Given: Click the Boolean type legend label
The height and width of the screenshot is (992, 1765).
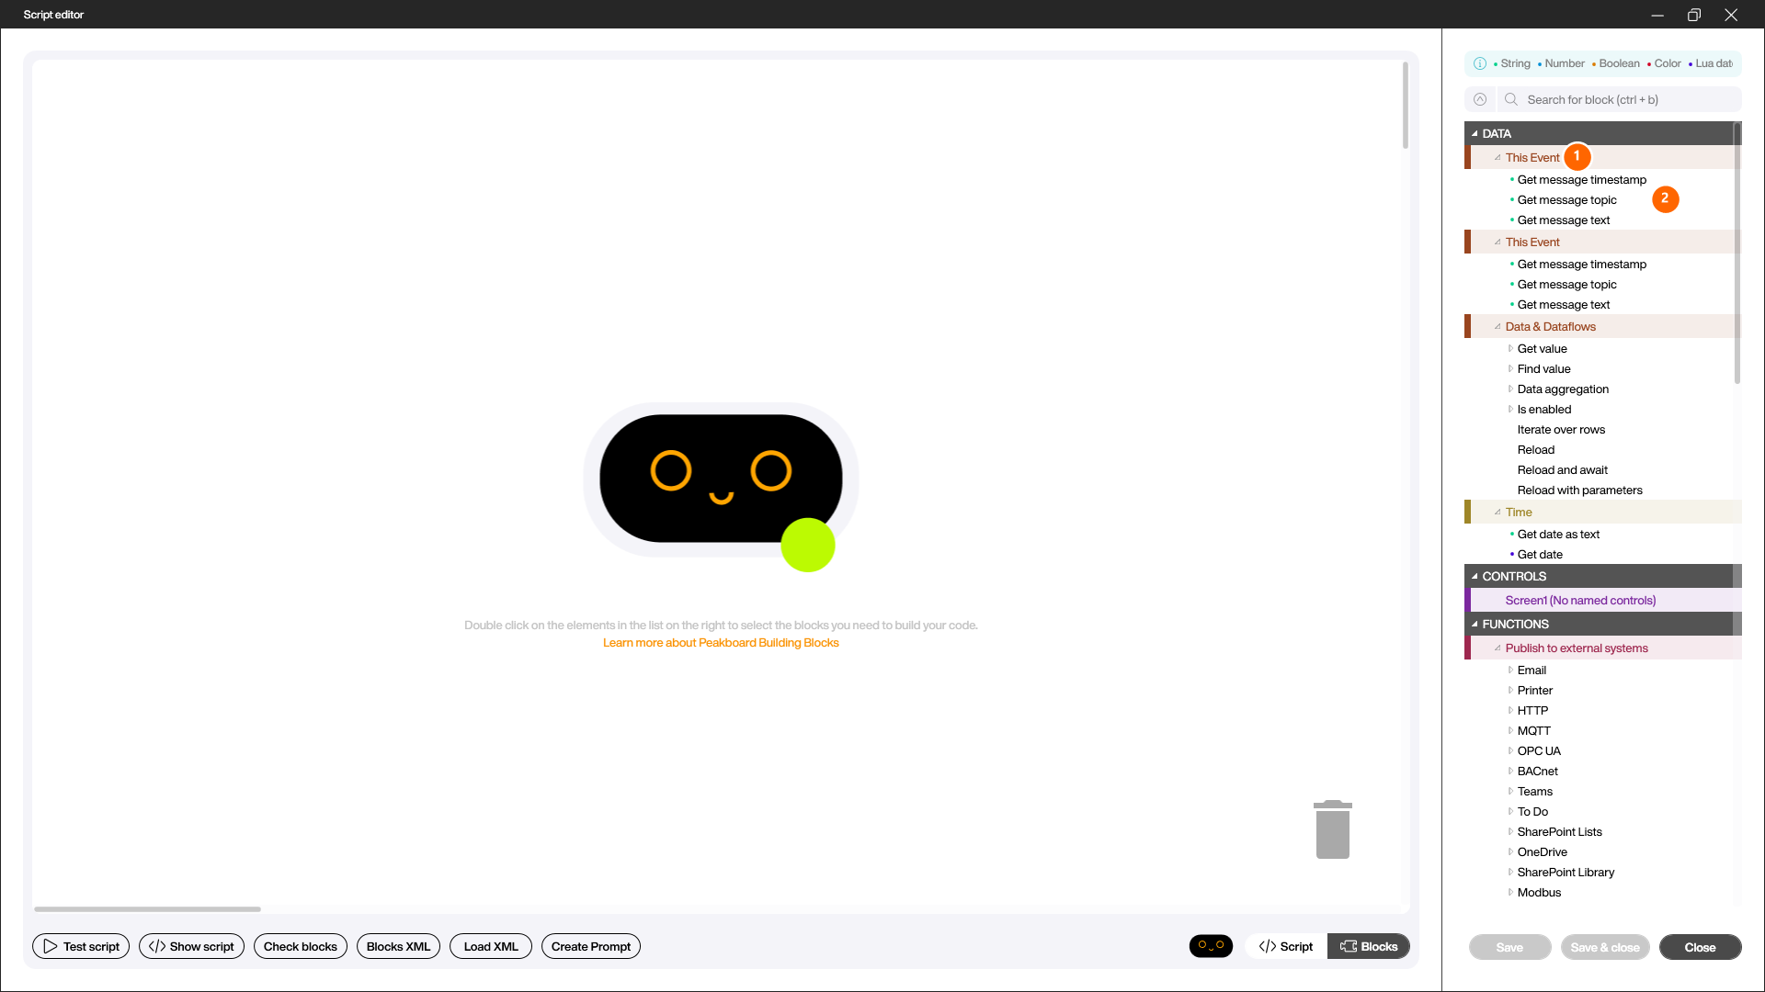Looking at the screenshot, I should pos(1619,63).
